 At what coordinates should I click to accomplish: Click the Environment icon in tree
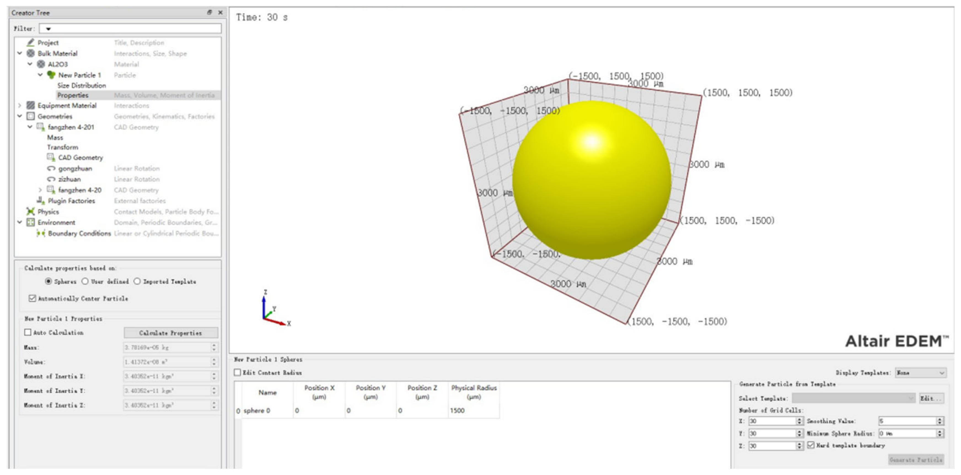(x=31, y=222)
